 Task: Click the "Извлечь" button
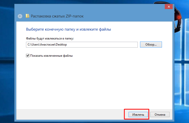[x=138, y=115]
